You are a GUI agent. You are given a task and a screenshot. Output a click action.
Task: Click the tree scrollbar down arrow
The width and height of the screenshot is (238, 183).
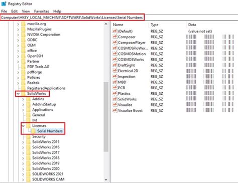coord(106,179)
